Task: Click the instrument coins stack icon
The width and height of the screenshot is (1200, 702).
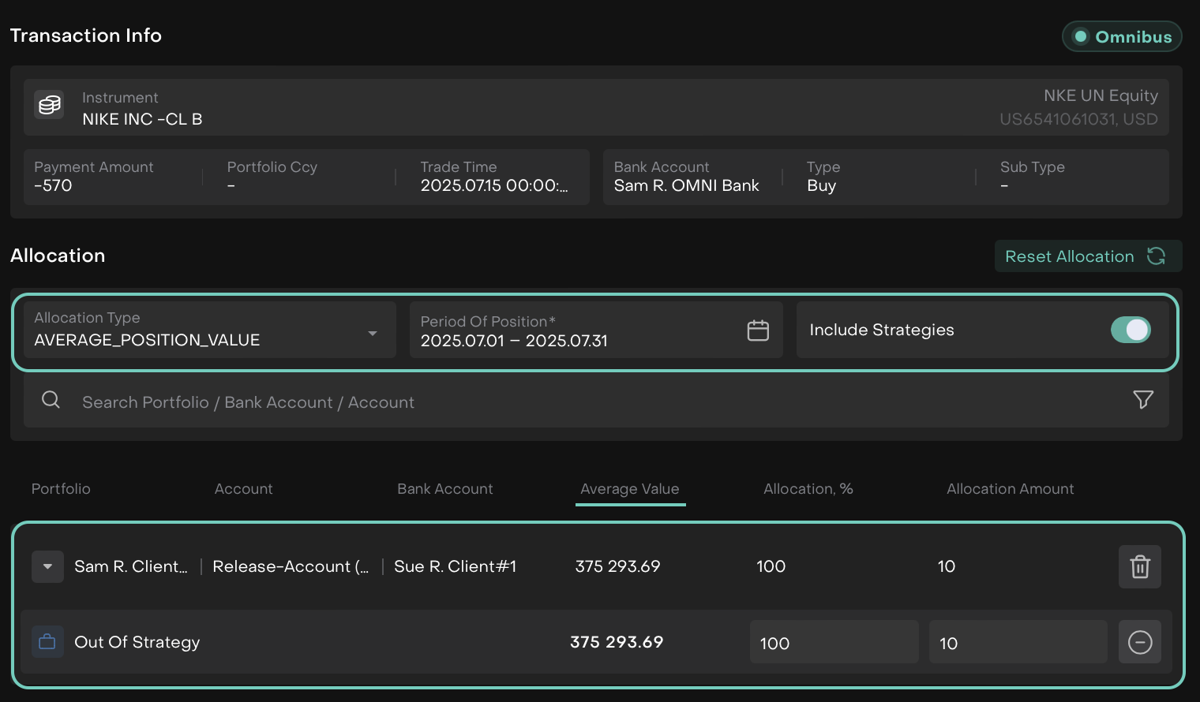Action: coord(50,105)
